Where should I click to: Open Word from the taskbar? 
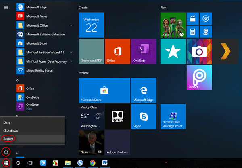click(x=105, y=163)
